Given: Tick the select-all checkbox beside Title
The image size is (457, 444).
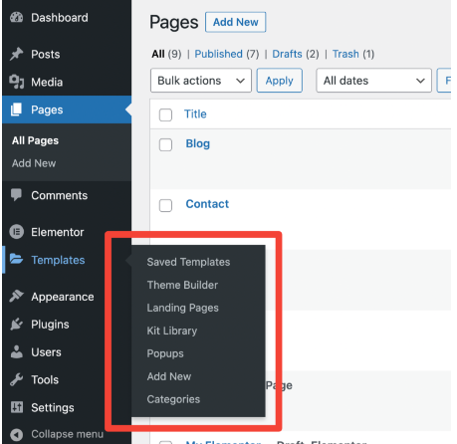Looking at the screenshot, I should tap(165, 114).
